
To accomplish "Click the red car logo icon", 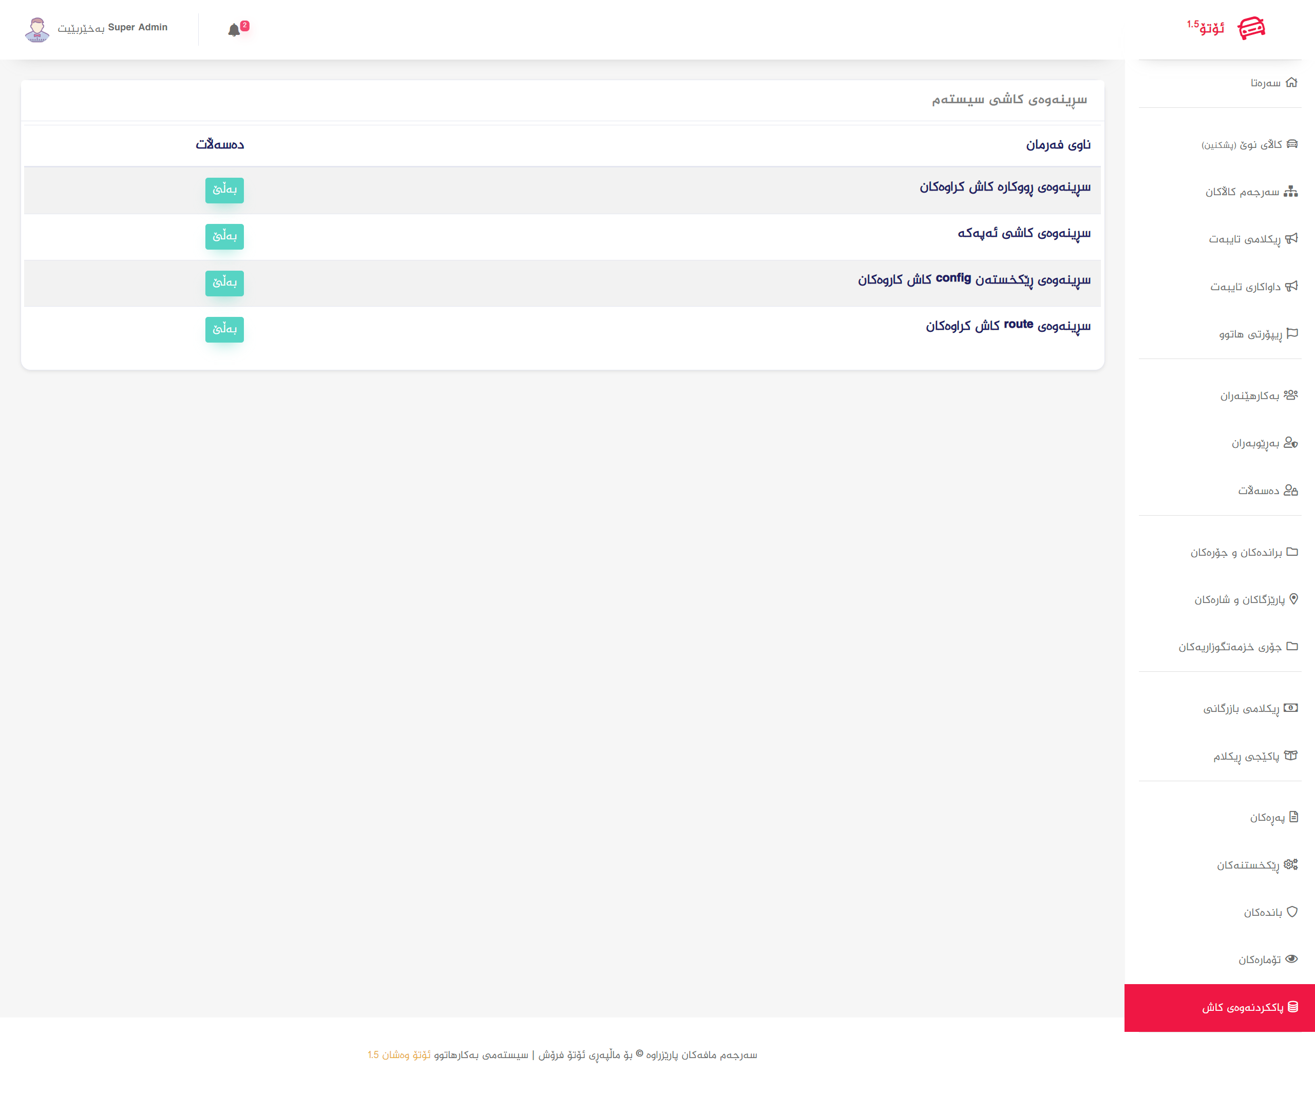I will click(1251, 28).
